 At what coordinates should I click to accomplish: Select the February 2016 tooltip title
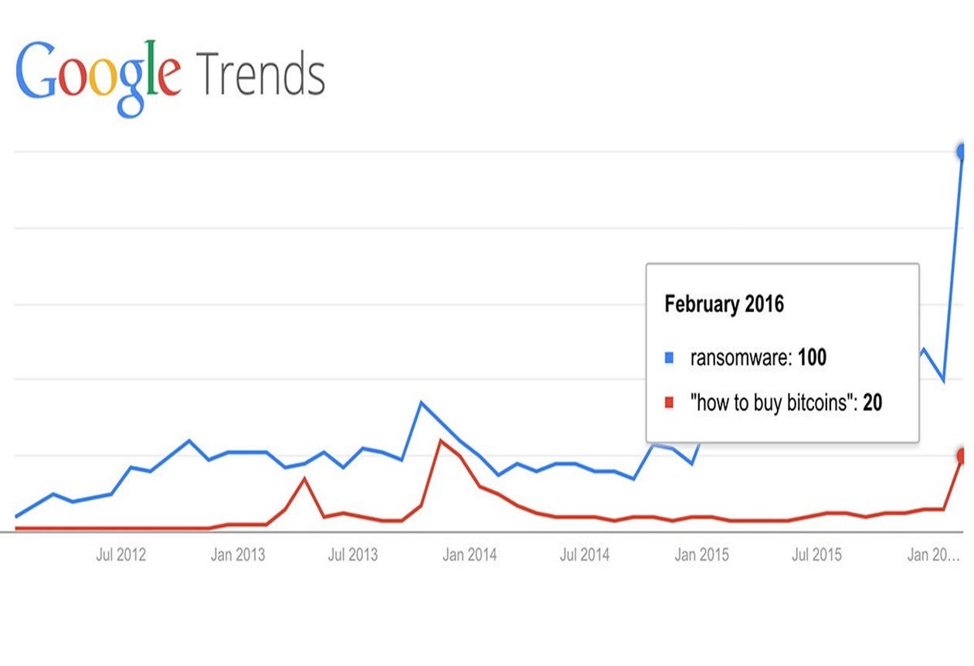pyautogui.click(x=724, y=304)
